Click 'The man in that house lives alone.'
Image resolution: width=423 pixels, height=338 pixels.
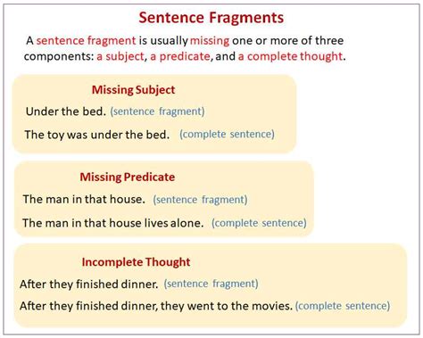(113, 223)
